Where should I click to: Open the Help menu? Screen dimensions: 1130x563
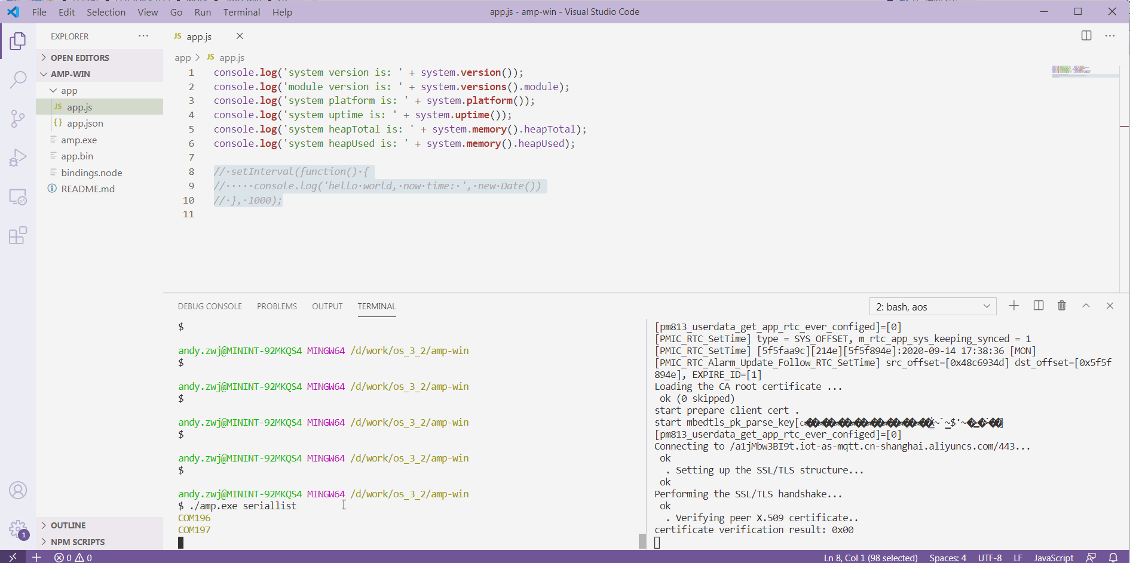coord(282,12)
